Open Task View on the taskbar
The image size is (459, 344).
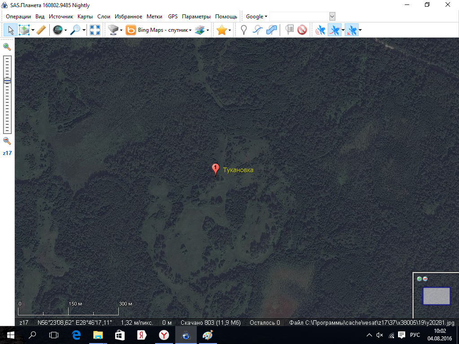54,335
